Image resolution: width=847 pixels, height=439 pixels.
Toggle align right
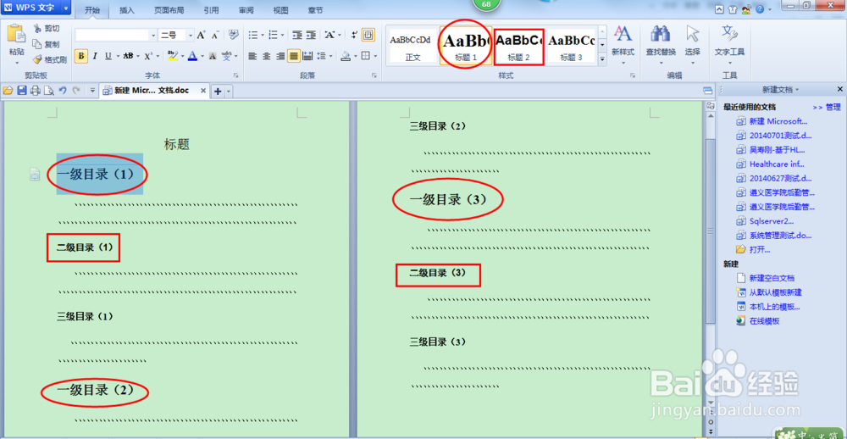pos(280,56)
